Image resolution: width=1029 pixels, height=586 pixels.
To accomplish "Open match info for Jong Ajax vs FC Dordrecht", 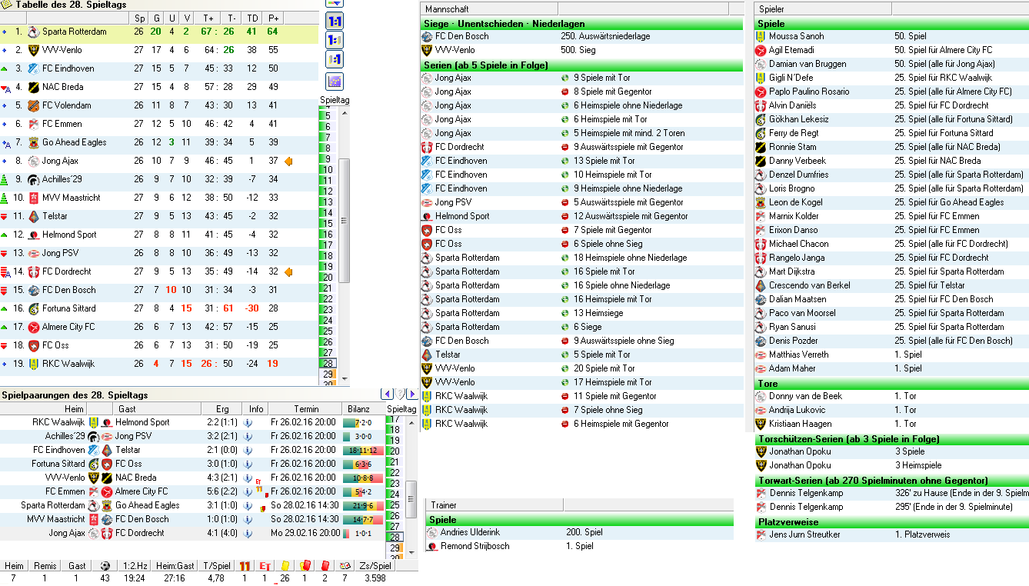I will [248, 533].
